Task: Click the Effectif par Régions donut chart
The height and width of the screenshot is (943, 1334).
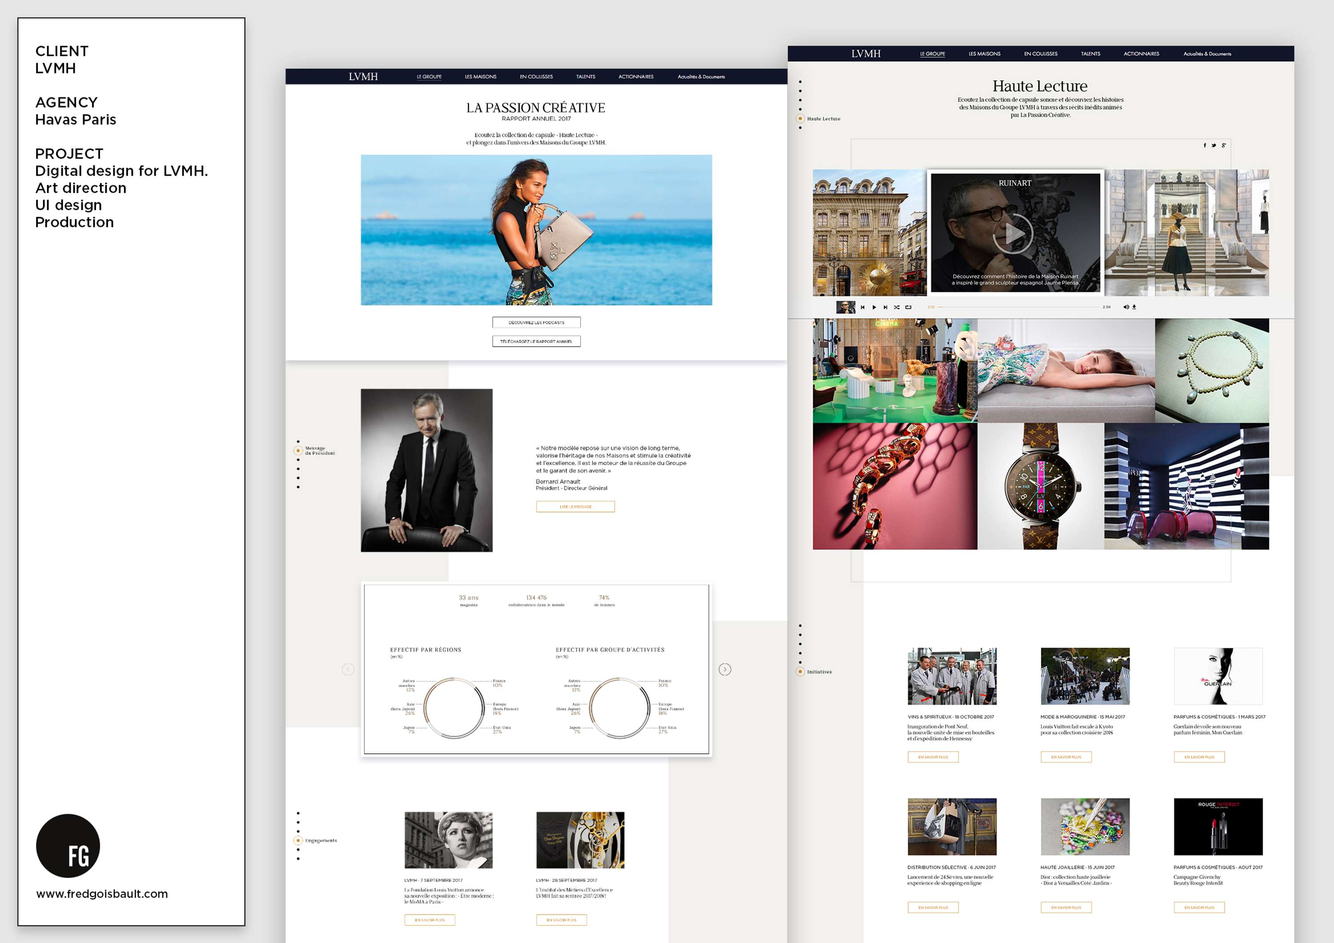Action: (454, 708)
